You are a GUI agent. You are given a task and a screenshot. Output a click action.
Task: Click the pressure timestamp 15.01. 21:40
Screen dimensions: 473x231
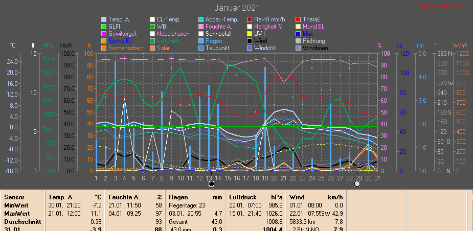245,214
